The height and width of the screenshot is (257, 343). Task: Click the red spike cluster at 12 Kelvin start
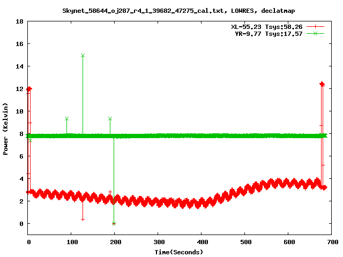(x=29, y=89)
